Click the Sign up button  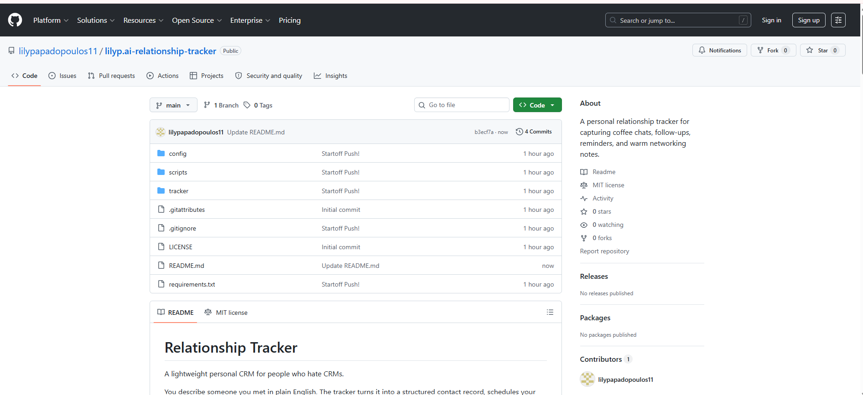(x=808, y=20)
